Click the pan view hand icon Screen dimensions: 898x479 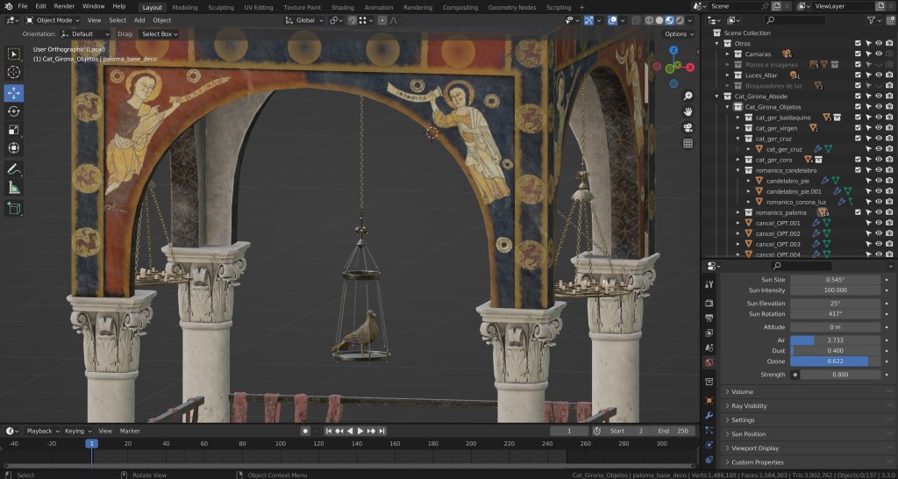click(688, 111)
